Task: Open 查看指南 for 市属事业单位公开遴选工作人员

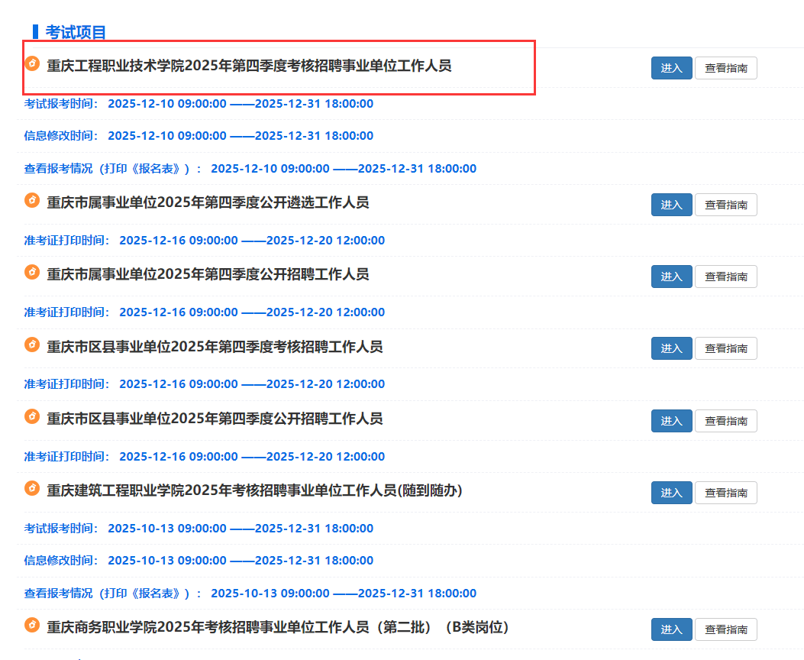Action: tap(725, 205)
